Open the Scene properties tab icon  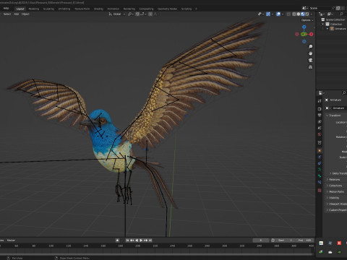click(320, 128)
